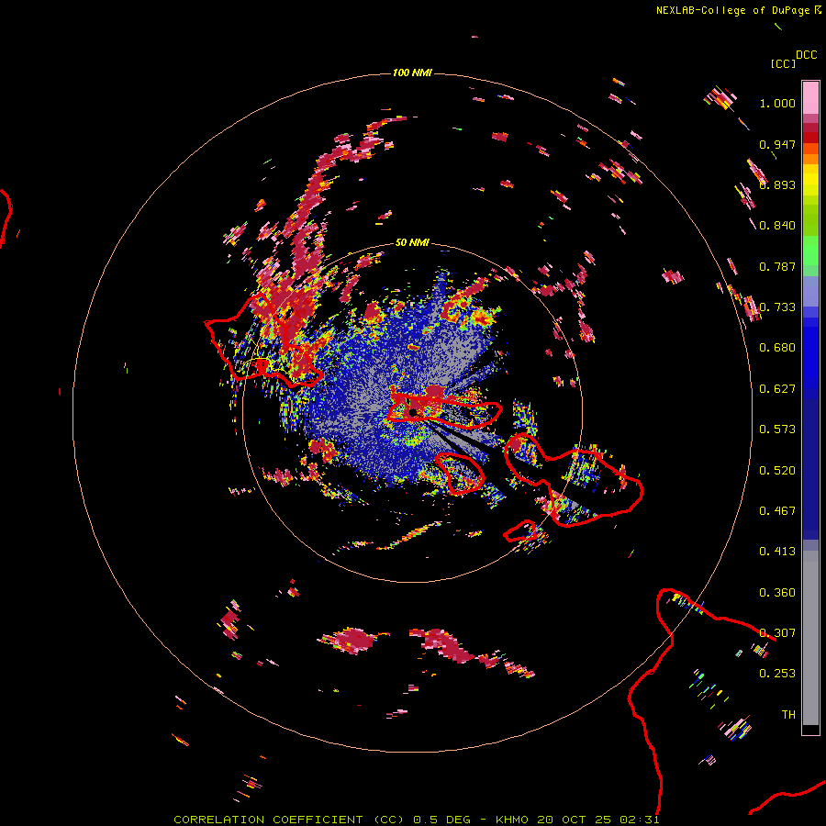
Task: Click the 0.627 scale value
Action: click(x=777, y=389)
